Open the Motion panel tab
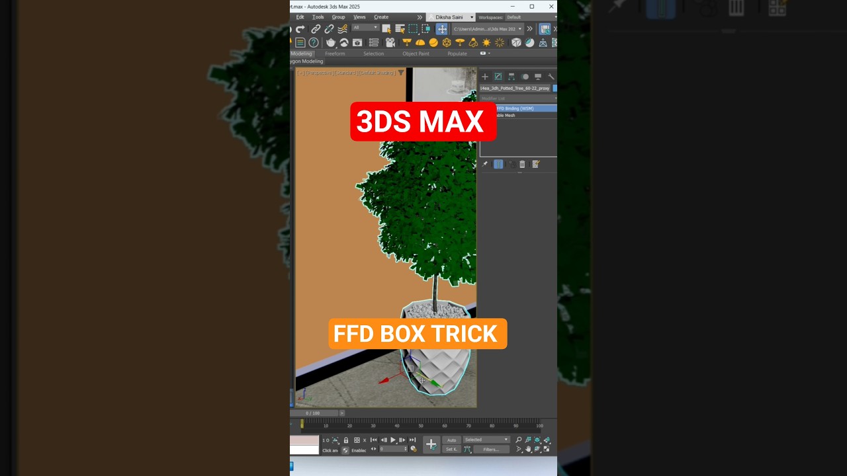 click(x=525, y=77)
